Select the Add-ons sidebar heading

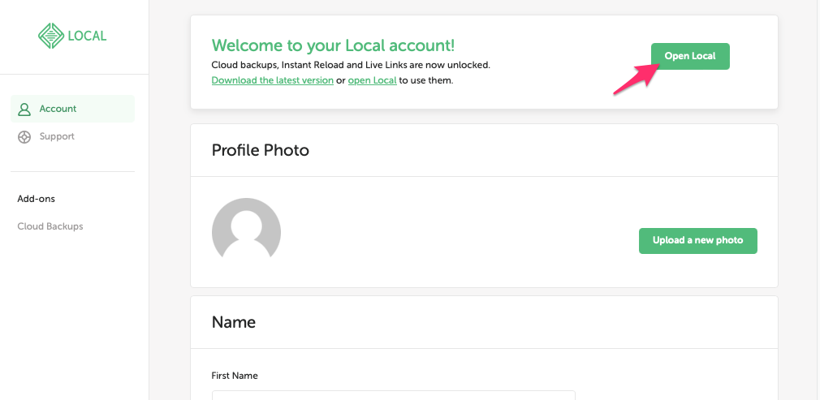[37, 199]
